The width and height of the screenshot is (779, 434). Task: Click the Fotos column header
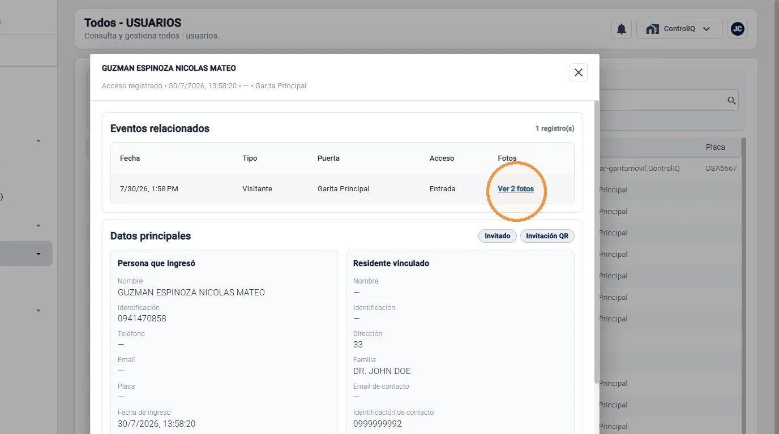point(507,158)
